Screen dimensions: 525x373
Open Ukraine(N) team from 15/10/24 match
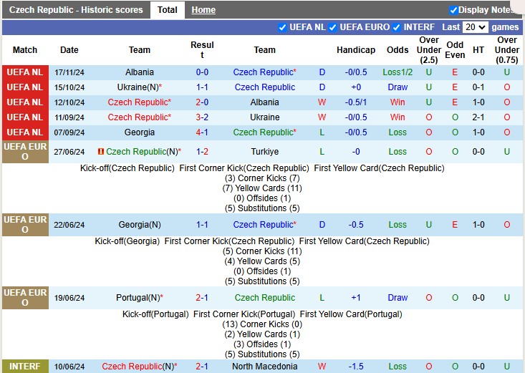click(139, 87)
